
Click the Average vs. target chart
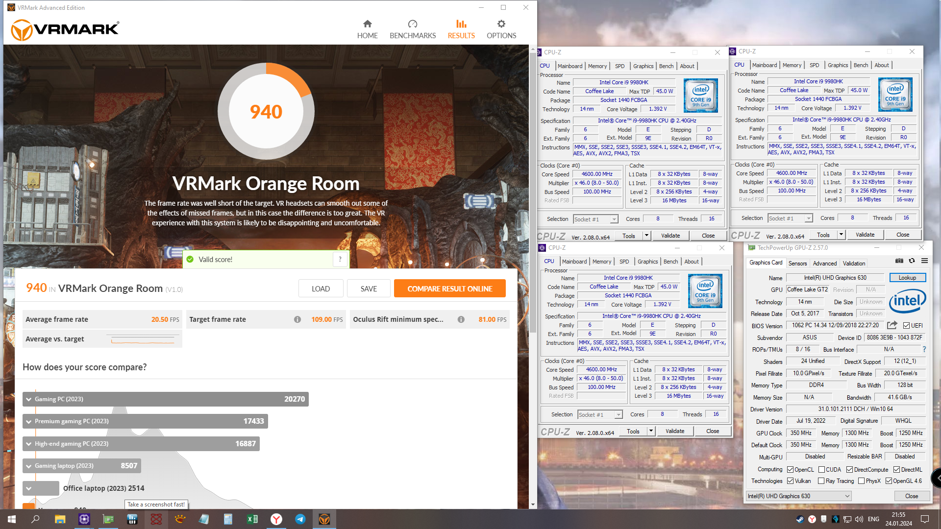143,339
